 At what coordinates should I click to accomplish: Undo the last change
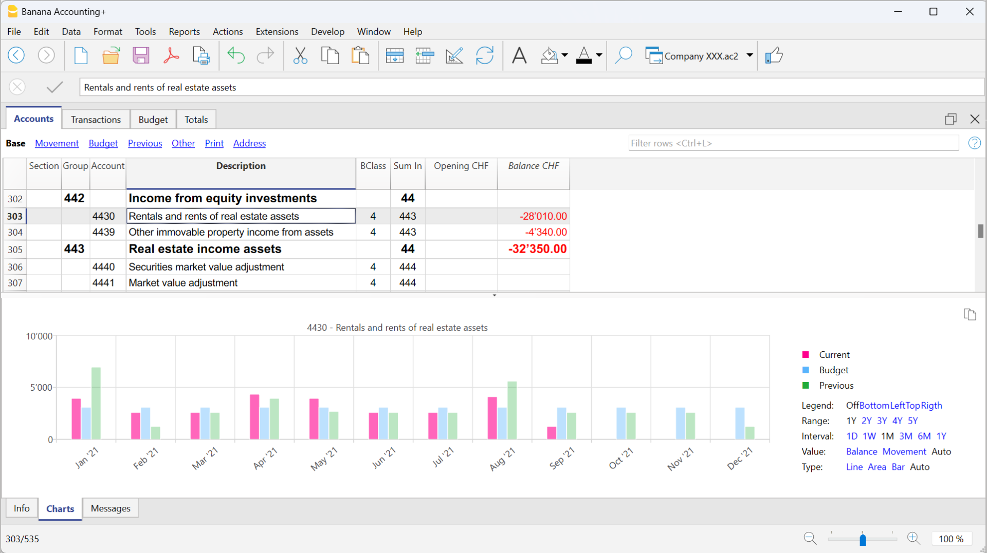pyautogui.click(x=236, y=55)
